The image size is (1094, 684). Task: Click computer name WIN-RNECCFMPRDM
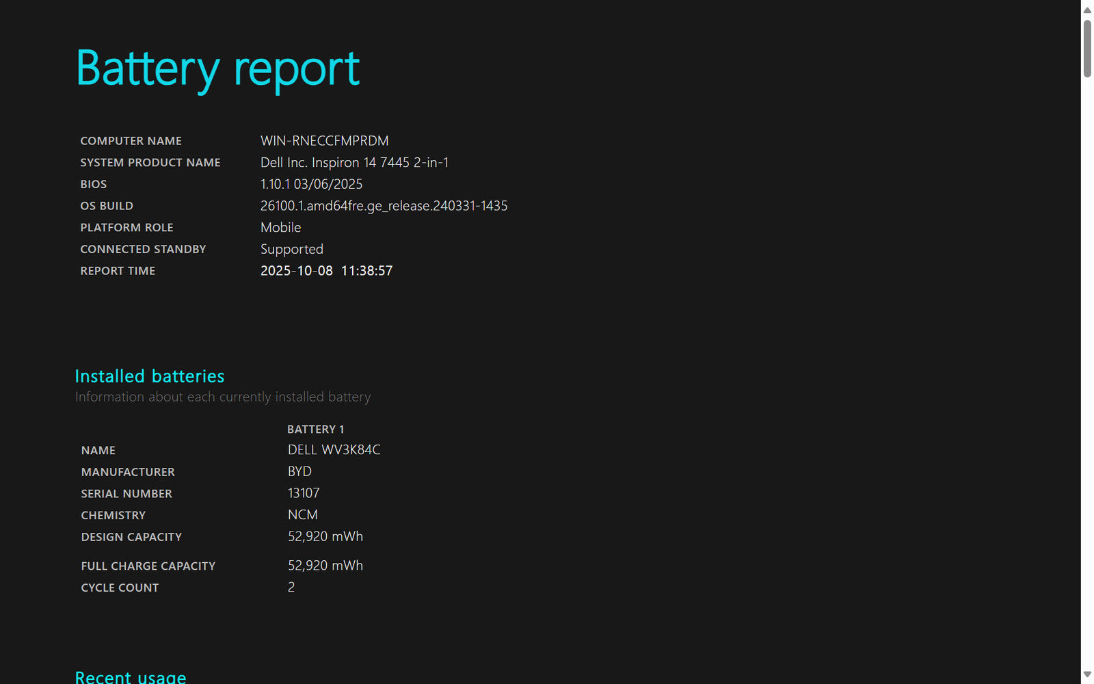pyautogui.click(x=324, y=141)
